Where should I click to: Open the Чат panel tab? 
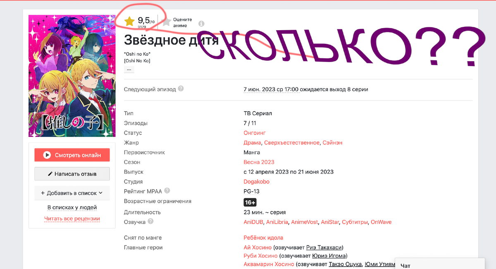pyautogui.click(x=440, y=264)
